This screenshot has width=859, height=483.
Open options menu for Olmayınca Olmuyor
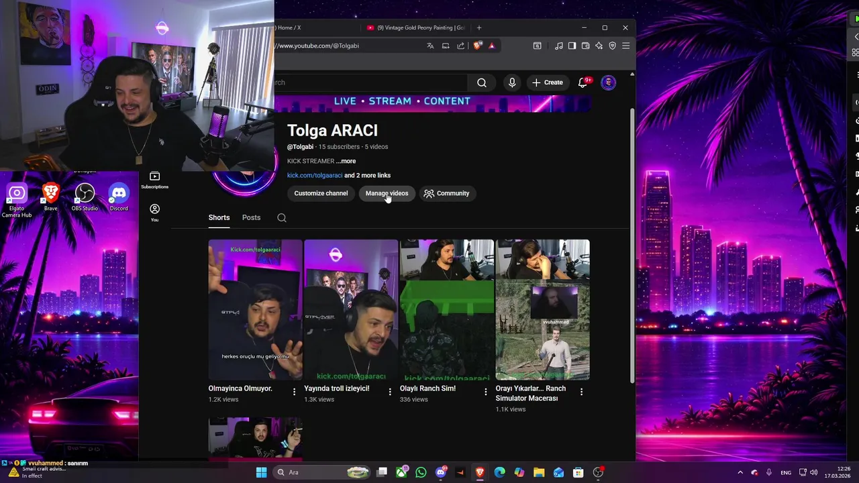point(294,392)
